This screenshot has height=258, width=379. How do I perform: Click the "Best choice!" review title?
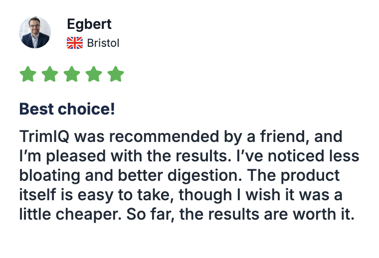pos(67,109)
